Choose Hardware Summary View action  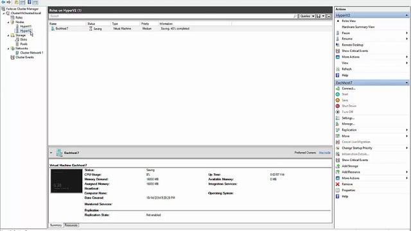[358, 27]
